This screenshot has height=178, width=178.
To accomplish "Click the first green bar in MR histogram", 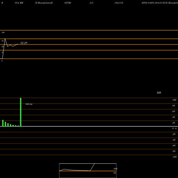I will coord(3,123).
